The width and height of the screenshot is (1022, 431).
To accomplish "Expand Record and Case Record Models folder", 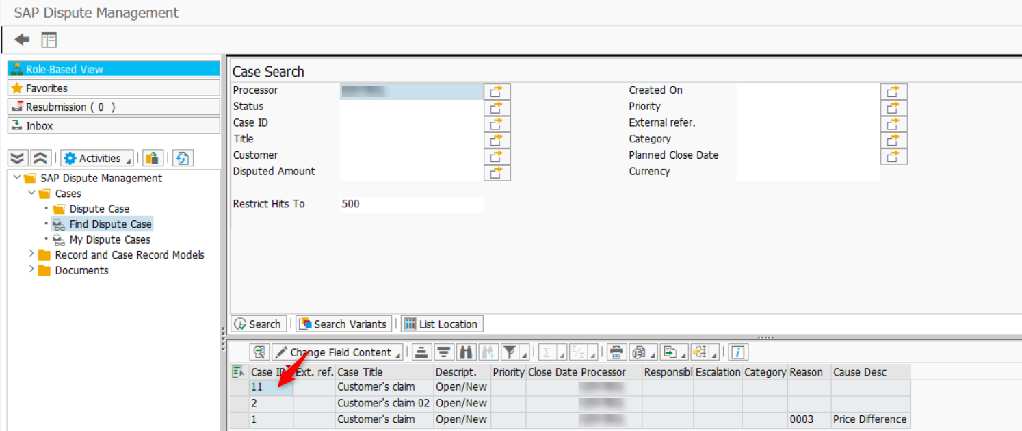I will coord(31,254).
